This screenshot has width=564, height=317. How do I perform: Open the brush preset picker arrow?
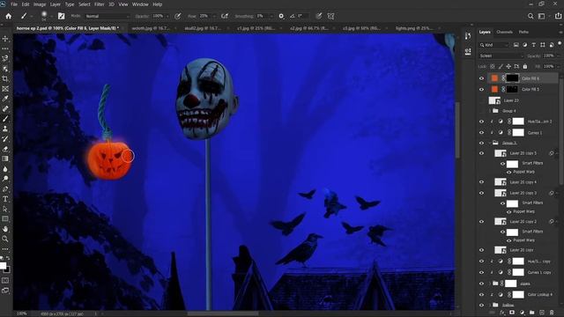coord(52,17)
